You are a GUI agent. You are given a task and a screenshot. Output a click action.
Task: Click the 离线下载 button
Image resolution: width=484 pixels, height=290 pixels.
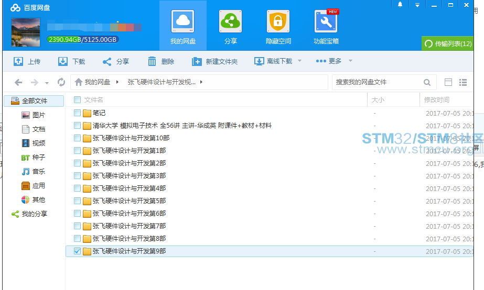pyautogui.click(x=273, y=61)
